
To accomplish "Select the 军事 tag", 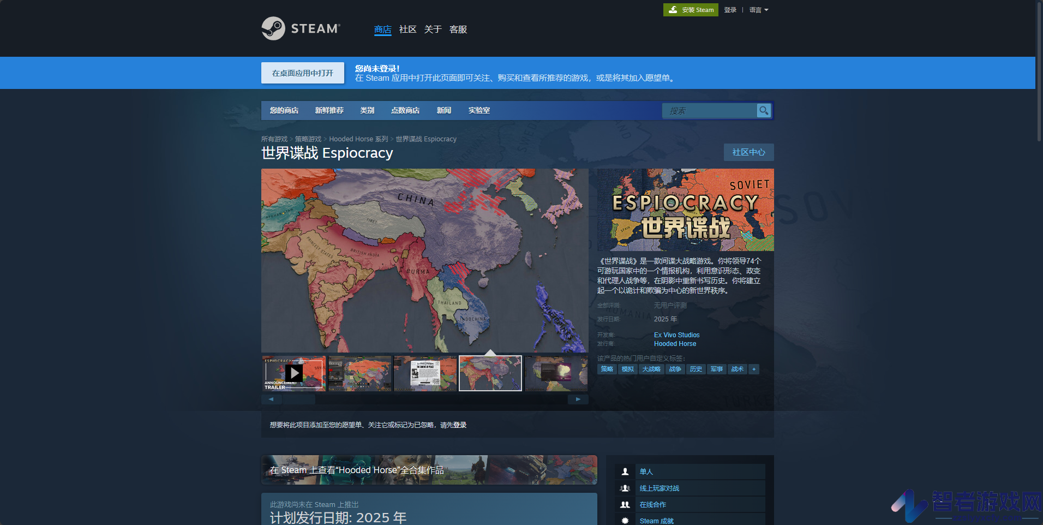I will (x=717, y=369).
